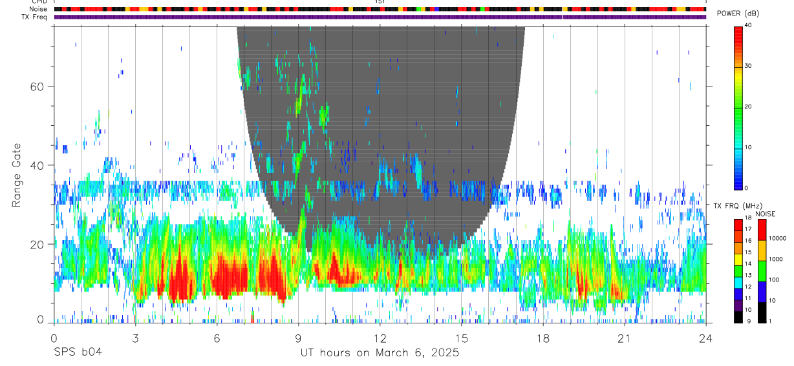Click the NOISE color scale bar
The height and width of the screenshot is (366, 794).
coord(762,270)
